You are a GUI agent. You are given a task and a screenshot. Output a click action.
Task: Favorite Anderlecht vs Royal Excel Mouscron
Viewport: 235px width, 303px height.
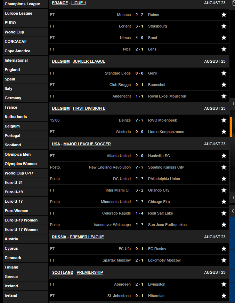224,96
